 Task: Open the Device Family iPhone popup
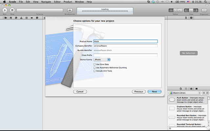click(x=102, y=60)
